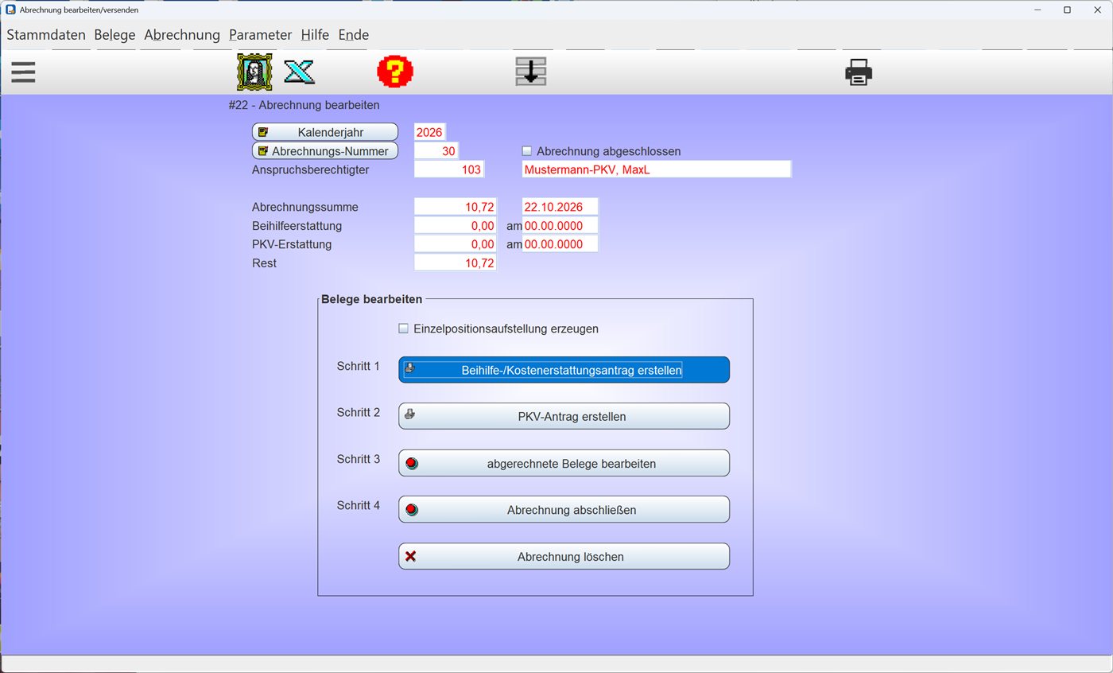Click the date field 22.10.2026
Screen dimensions: 1113x673
[560, 207]
